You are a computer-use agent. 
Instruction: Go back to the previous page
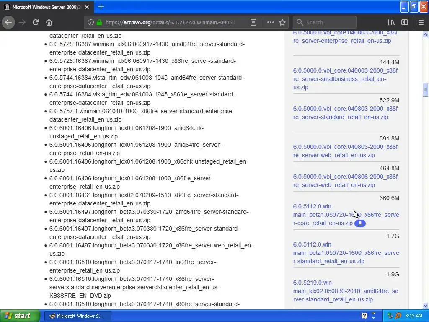click(8, 22)
